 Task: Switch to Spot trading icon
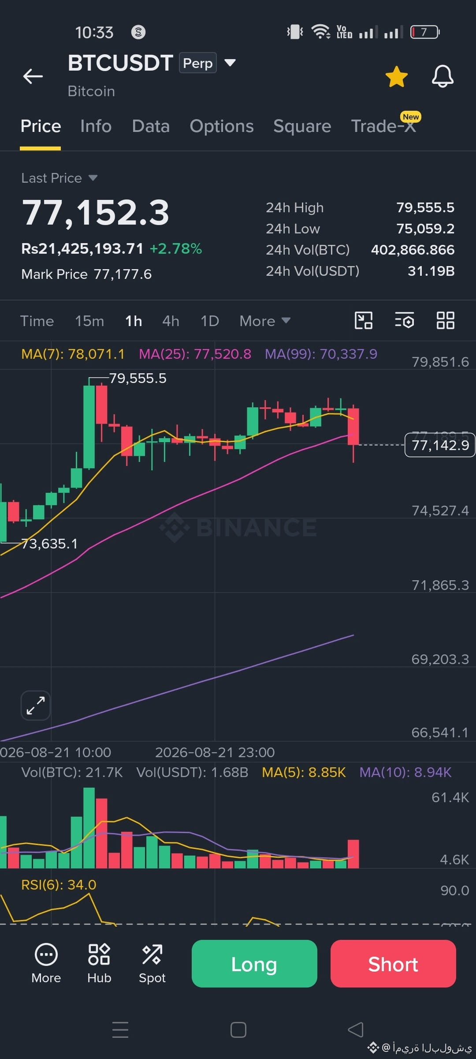tap(152, 964)
